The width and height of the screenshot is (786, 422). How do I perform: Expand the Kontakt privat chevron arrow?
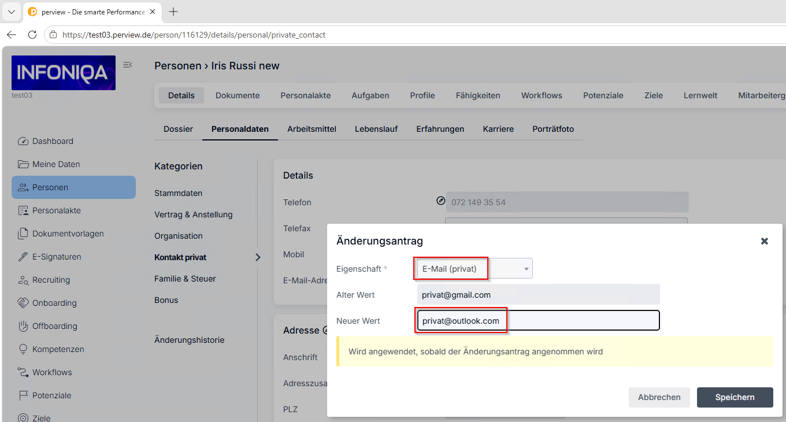258,257
